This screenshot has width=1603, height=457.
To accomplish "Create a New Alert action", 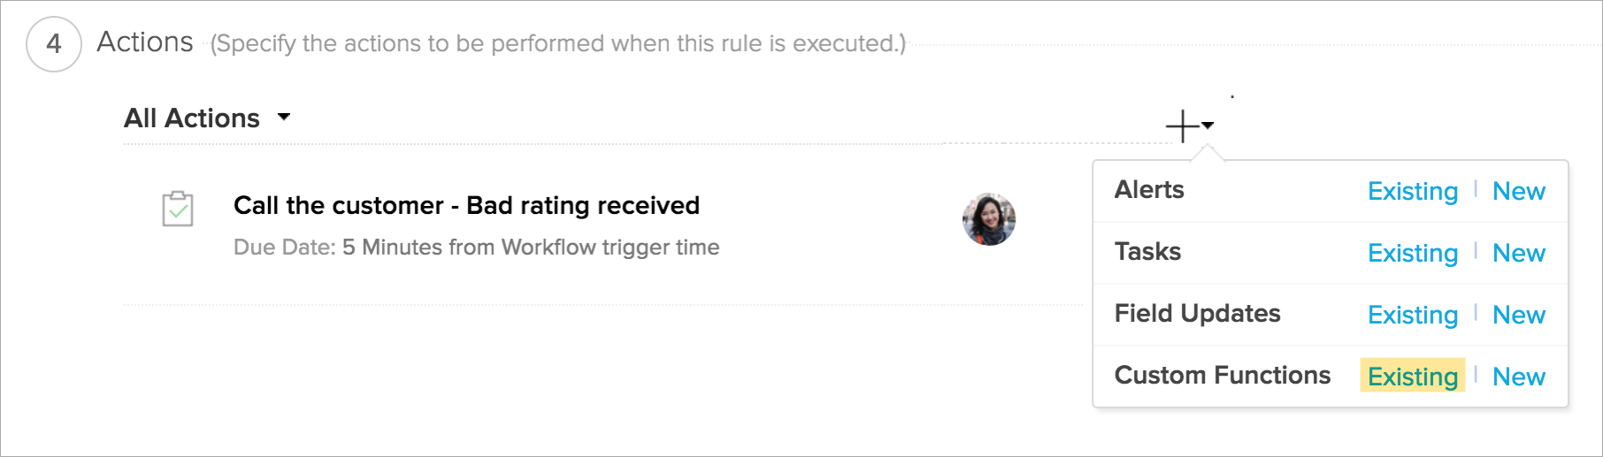I will click(1518, 191).
